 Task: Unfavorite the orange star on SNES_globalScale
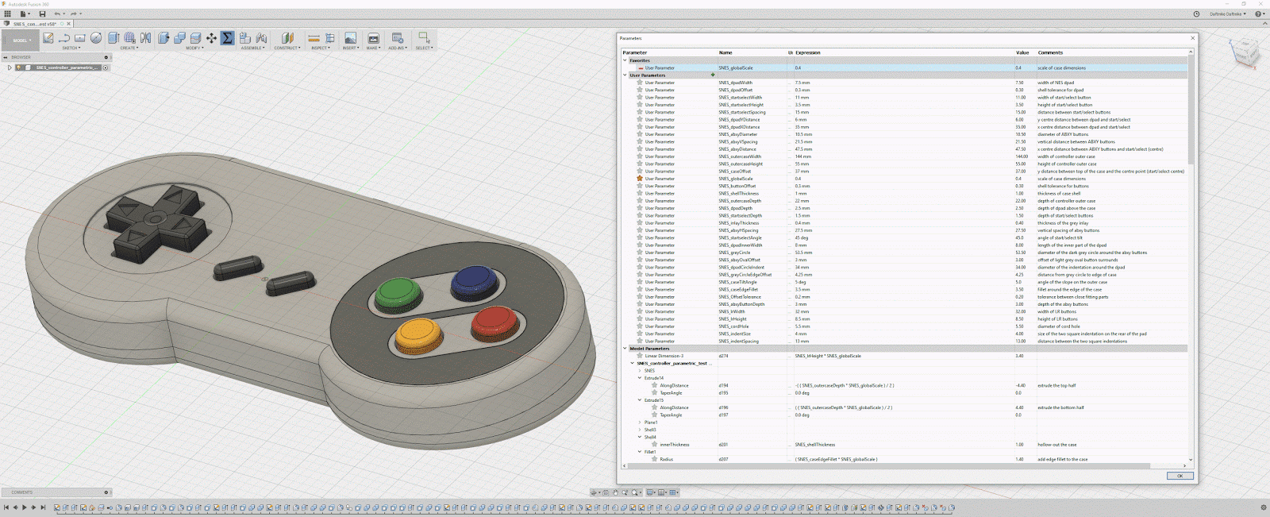pos(640,179)
